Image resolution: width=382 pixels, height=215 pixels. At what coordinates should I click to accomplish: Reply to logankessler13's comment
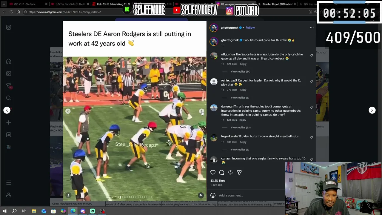(x=243, y=142)
